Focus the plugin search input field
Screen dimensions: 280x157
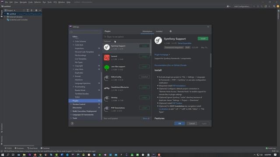point(126,37)
